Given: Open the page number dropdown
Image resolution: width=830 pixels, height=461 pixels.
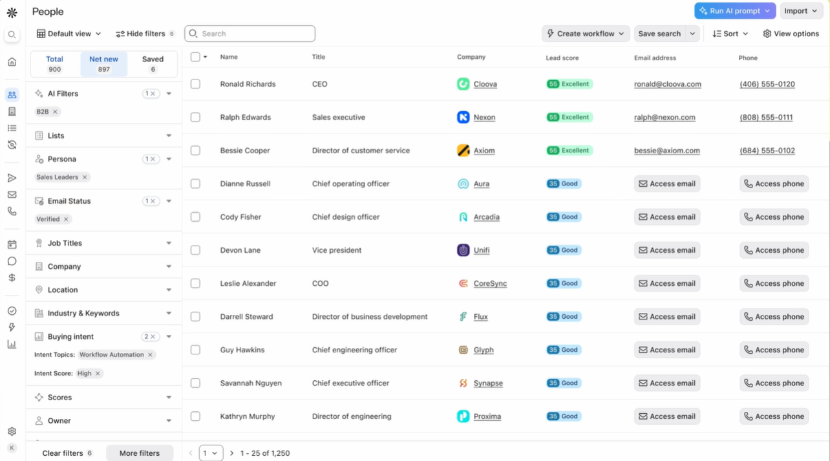Looking at the screenshot, I should [x=211, y=453].
